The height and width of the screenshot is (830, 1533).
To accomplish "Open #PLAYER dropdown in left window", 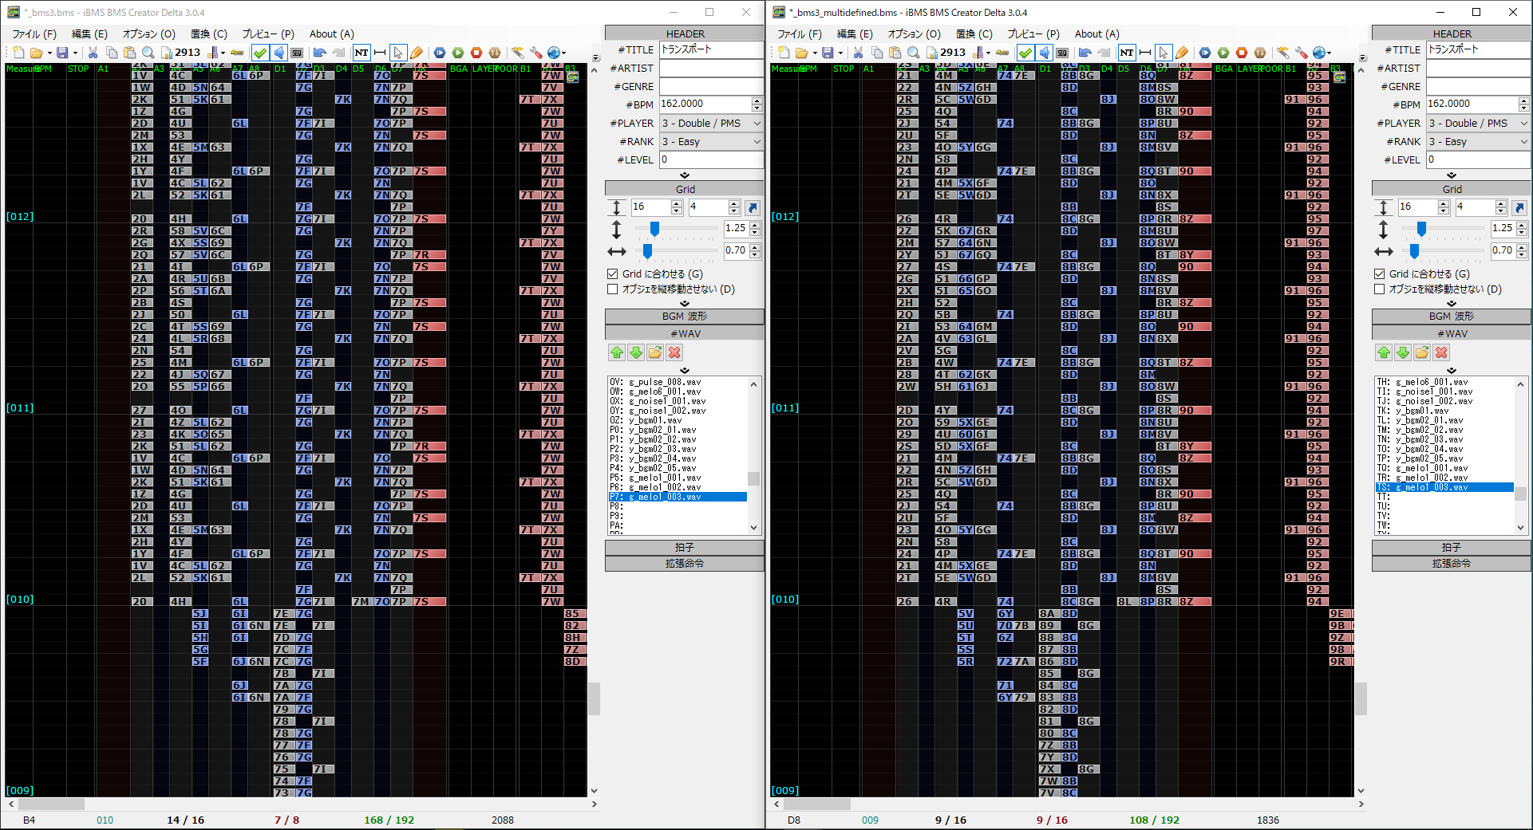I will 711,124.
